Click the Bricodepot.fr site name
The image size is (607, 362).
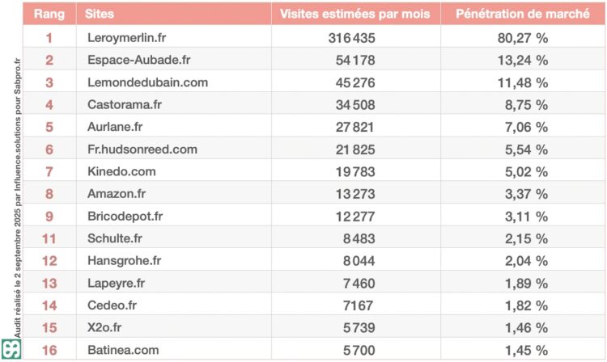(x=125, y=216)
